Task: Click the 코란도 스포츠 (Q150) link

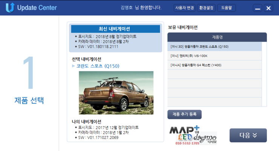Action: (x=98, y=66)
